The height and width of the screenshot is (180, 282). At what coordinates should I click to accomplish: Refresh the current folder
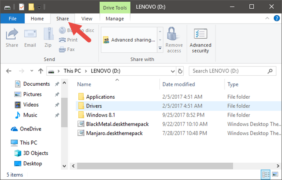point(180,71)
